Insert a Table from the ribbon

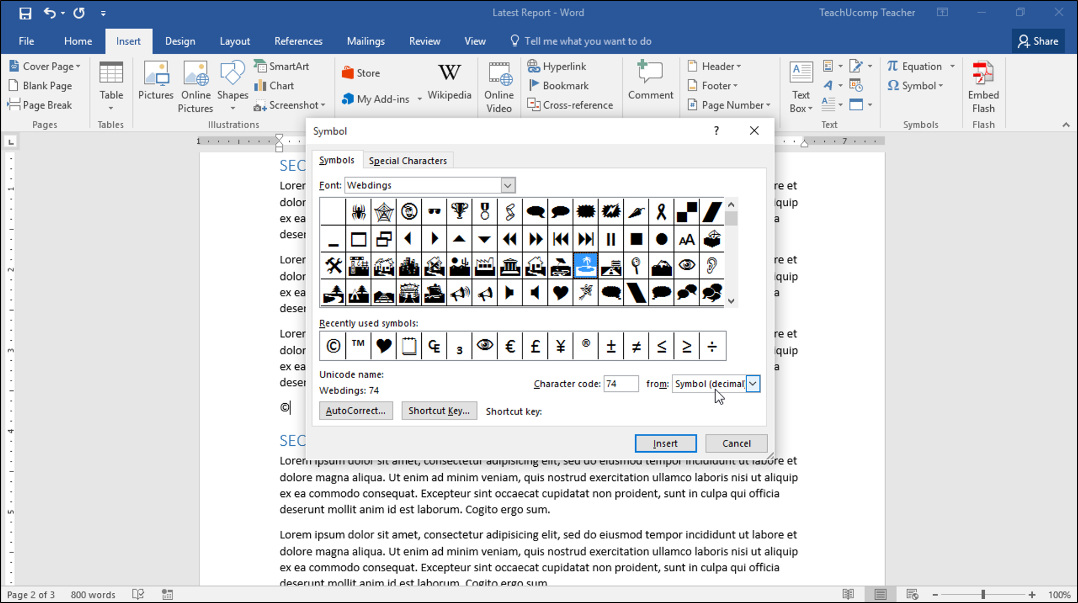(x=111, y=86)
